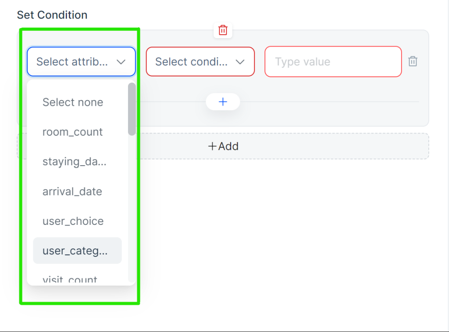Open the Select condition dropdown

(x=200, y=61)
